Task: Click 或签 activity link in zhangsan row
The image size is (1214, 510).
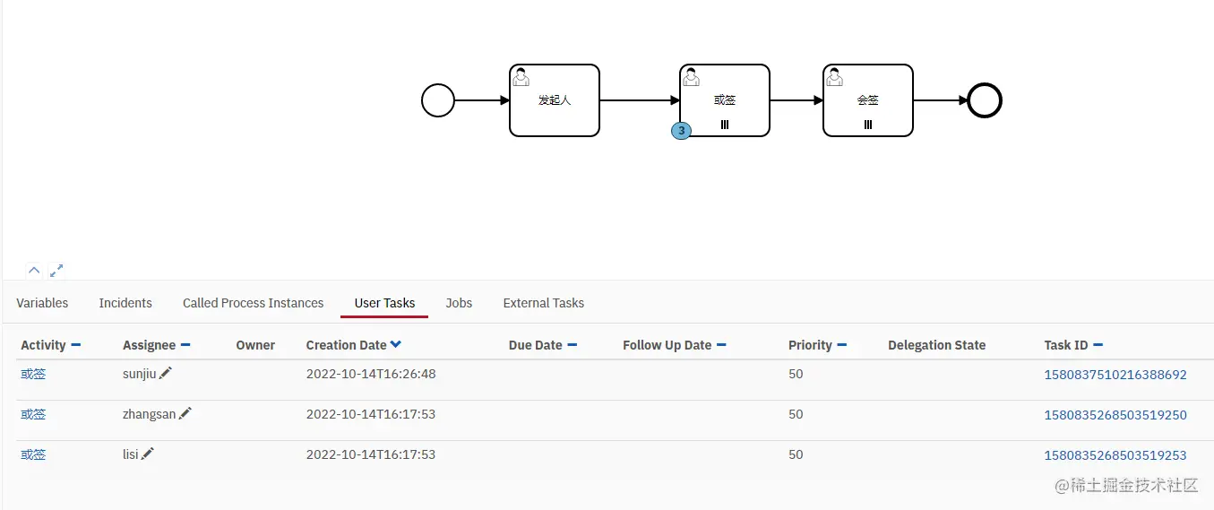Action: point(33,414)
